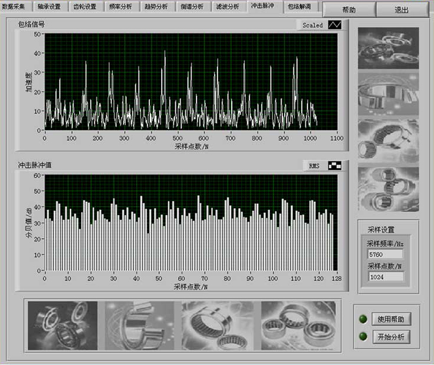Click the top bearing image in right column
This screenshot has height=365, width=434.
388,48
